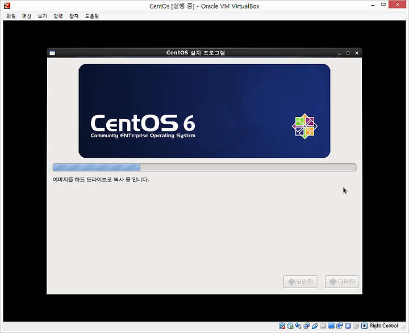
Task: Click the network adapters (two monitors) icon
Action: pyautogui.click(x=307, y=326)
